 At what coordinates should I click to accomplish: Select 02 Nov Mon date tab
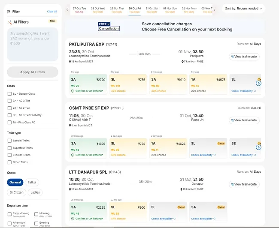pyautogui.click(x=189, y=10)
